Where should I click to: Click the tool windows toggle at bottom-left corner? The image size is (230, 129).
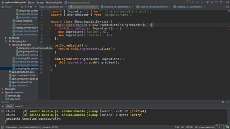tap(2, 127)
